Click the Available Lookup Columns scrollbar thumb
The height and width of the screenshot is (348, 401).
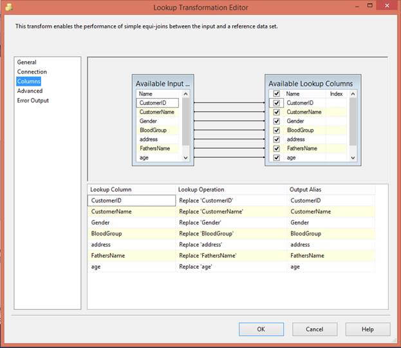point(353,122)
